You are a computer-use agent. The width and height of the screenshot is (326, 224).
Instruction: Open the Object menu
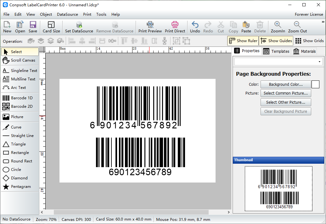coord(46,14)
